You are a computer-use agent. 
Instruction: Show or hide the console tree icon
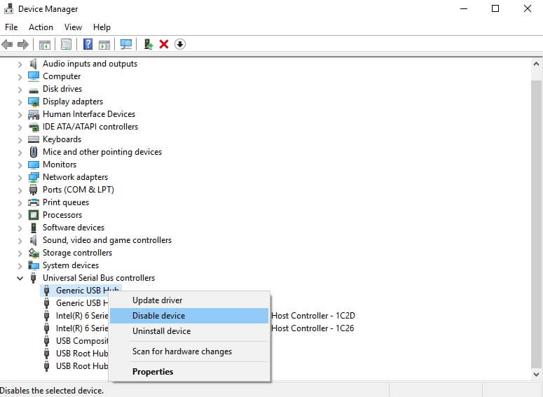pos(45,44)
